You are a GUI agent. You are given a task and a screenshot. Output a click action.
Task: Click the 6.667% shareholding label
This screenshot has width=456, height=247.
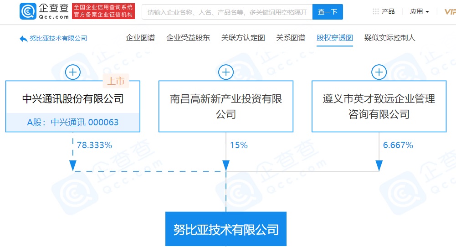(398, 145)
